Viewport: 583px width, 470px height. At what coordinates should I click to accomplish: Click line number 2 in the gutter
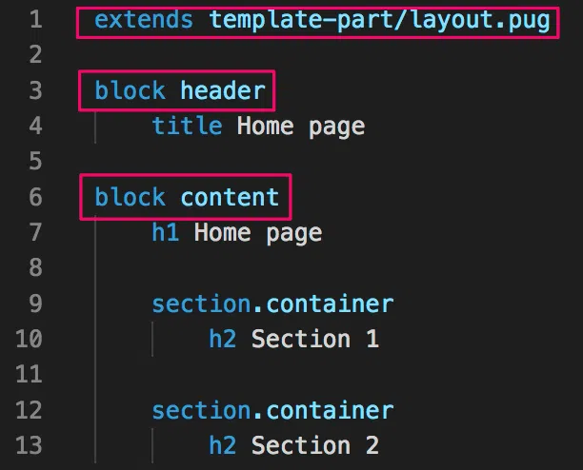click(x=35, y=54)
